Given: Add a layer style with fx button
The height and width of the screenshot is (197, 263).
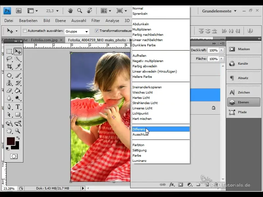Looking at the screenshot, I should (171, 185).
